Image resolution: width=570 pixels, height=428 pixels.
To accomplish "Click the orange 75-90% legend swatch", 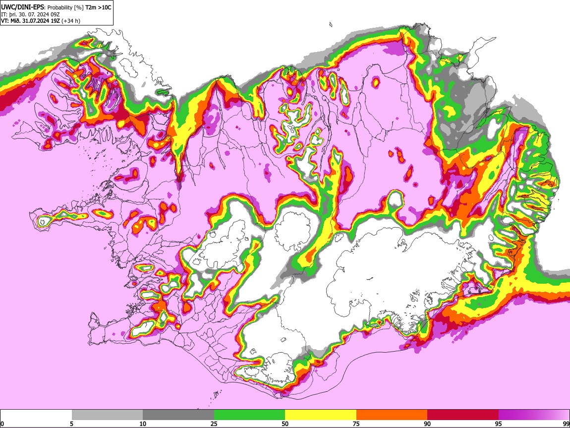I will (x=392, y=415).
